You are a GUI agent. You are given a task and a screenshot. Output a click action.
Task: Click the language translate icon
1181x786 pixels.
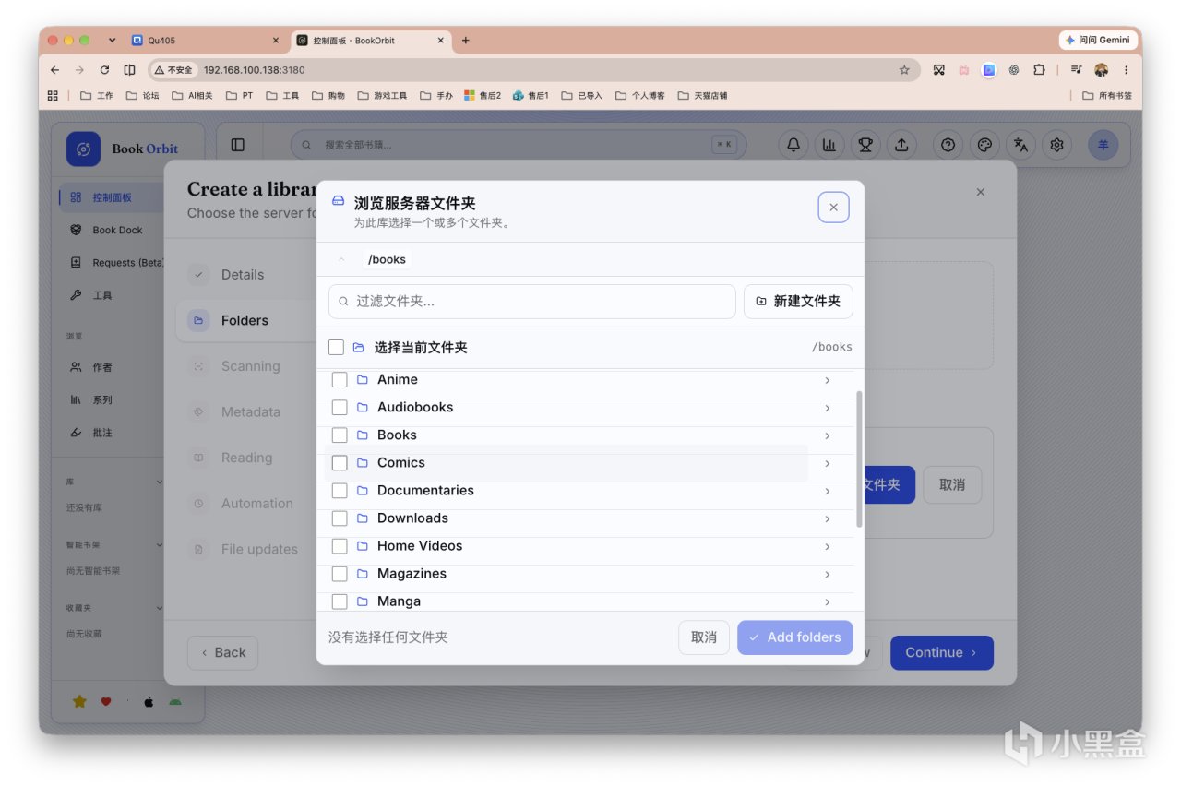coord(1020,145)
